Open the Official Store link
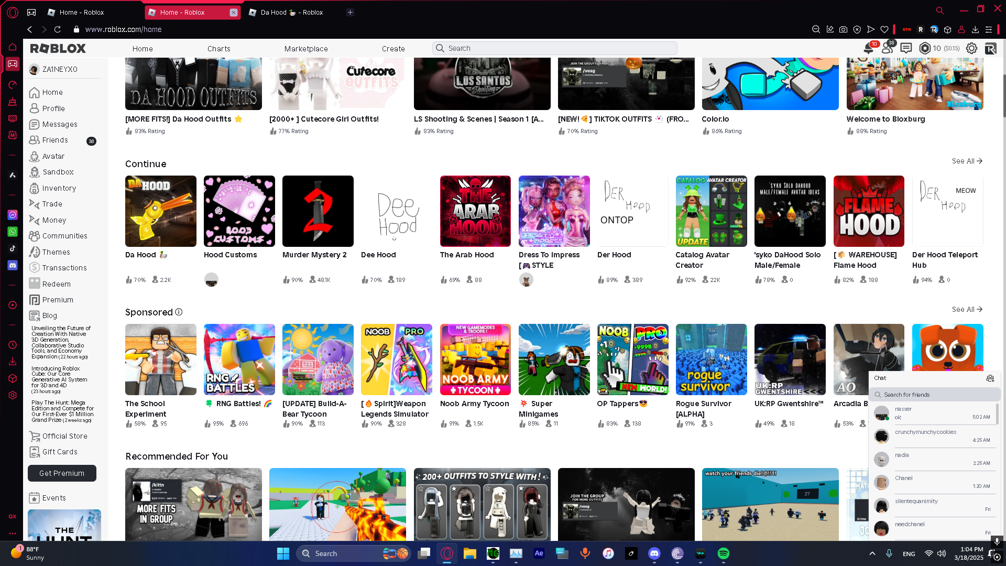This screenshot has width=1006, height=566. (x=64, y=436)
